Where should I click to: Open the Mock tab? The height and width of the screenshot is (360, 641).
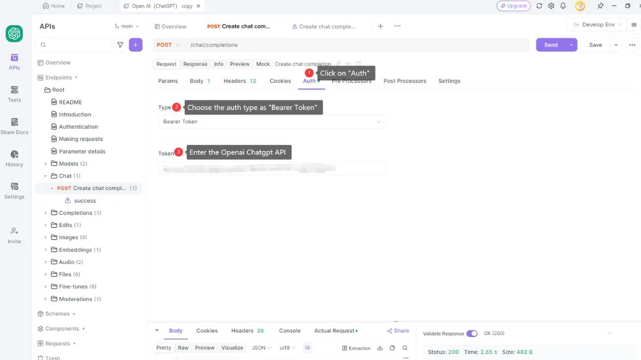262,63
